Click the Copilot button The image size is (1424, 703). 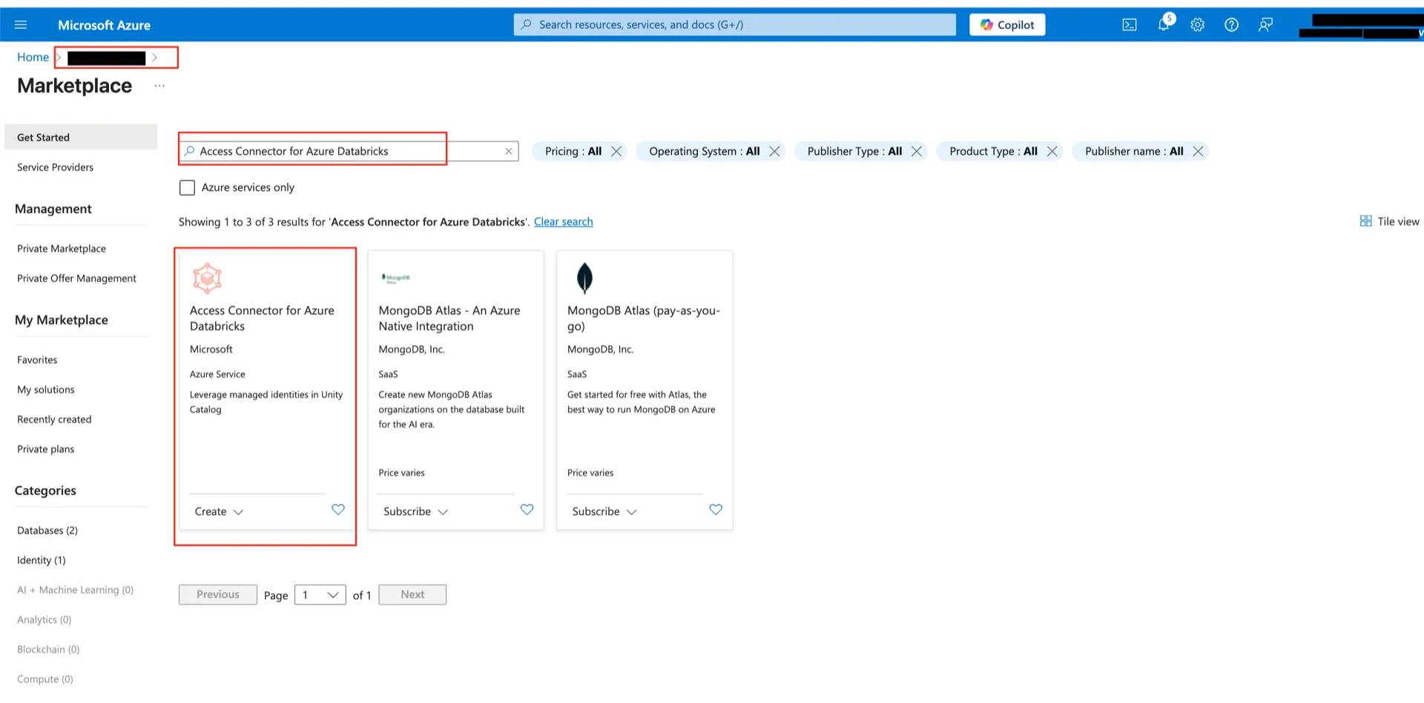(1007, 24)
